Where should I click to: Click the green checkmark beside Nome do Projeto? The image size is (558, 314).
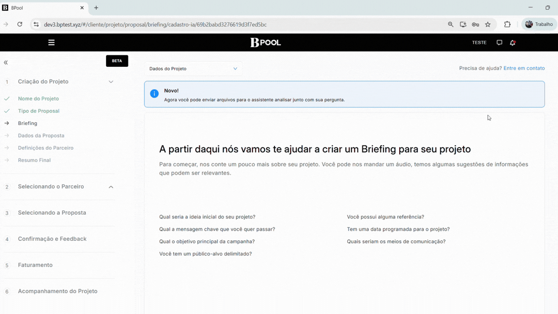(x=7, y=99)
